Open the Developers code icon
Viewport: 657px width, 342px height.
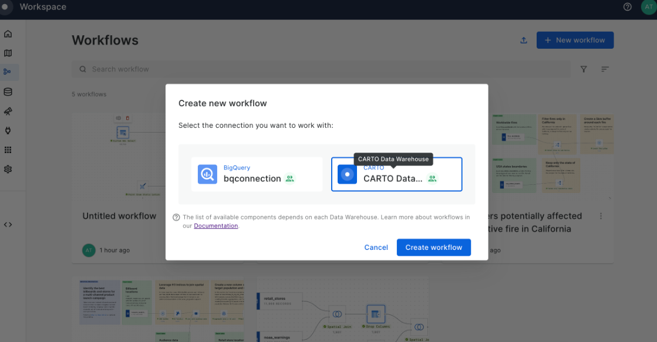tap(8, 225)
